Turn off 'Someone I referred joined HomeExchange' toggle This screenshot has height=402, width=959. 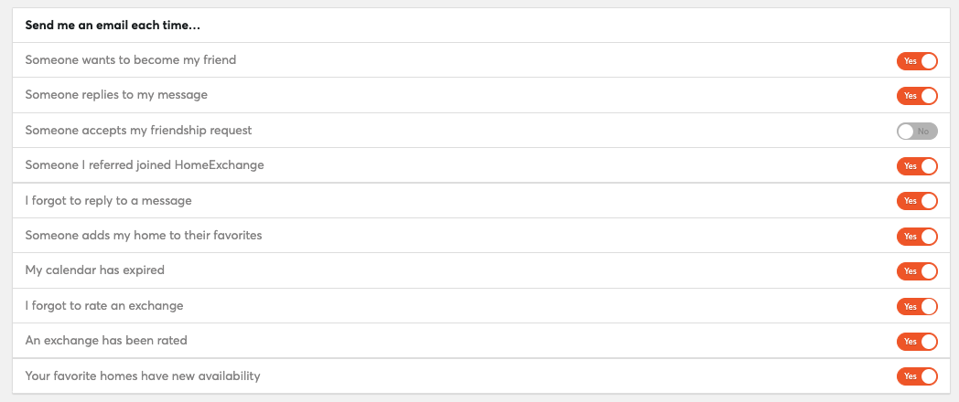point(917,166)
